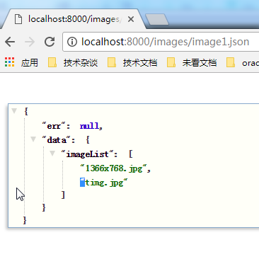
Task: Click the "1366x768.jpg" string value
Action: (114, 168)
